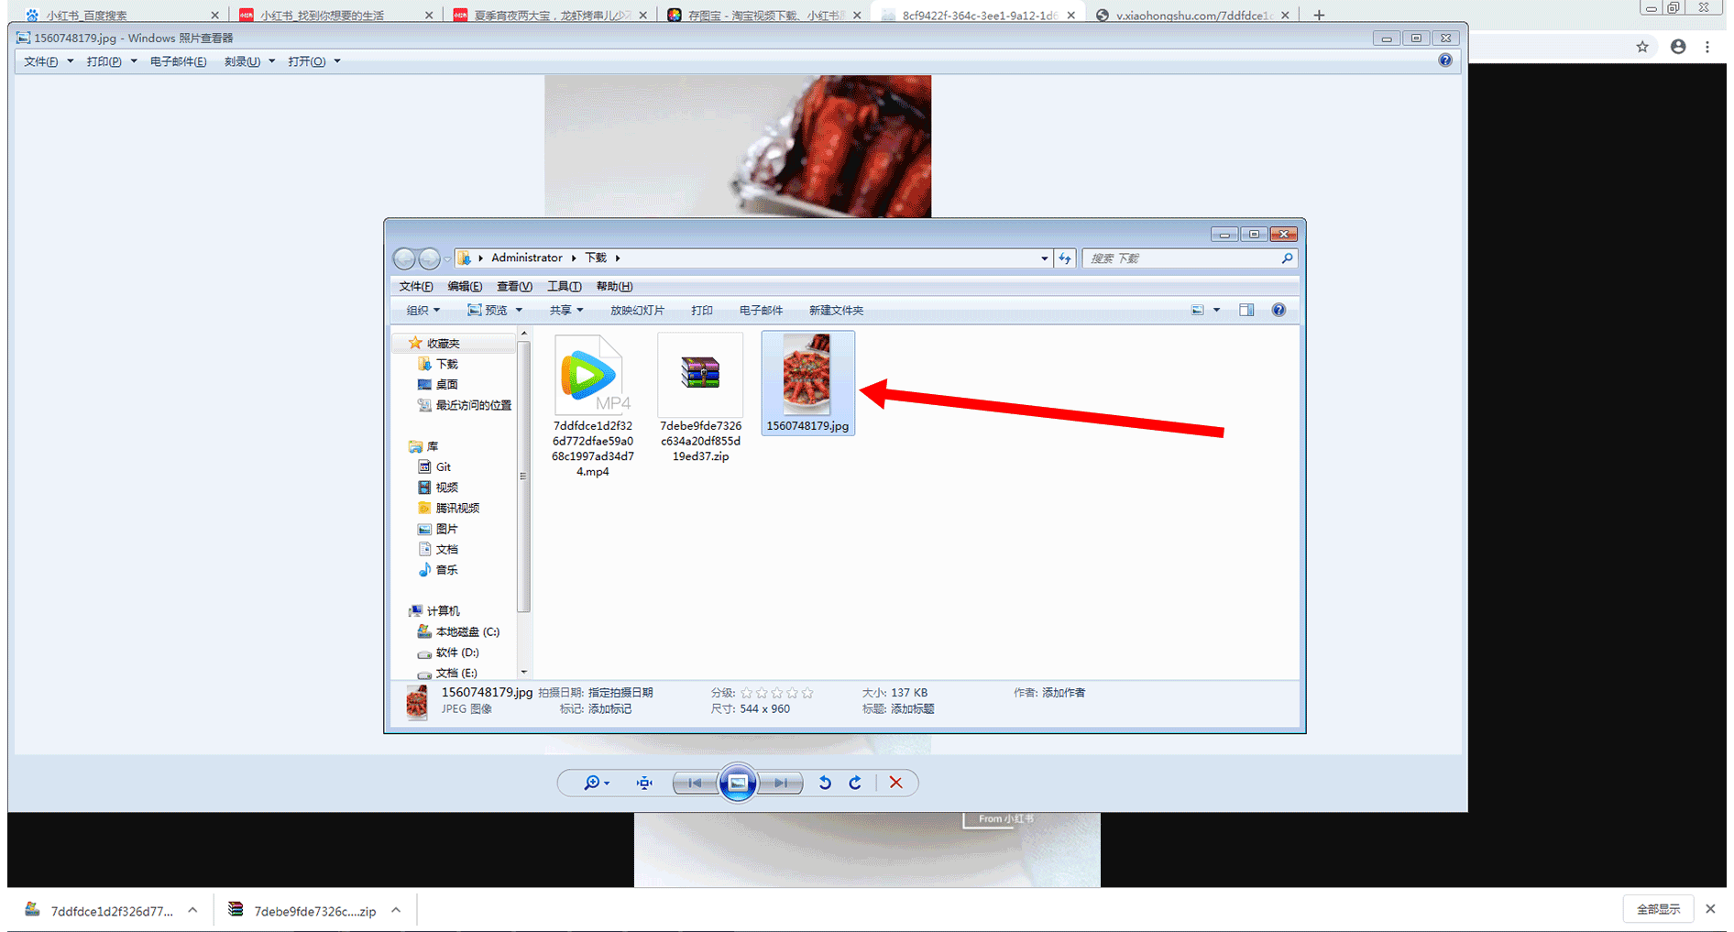Delete photo with red X icon
Image resolution: width=1734 pixels, height=932 pixels.
click(x=895, y=783)
